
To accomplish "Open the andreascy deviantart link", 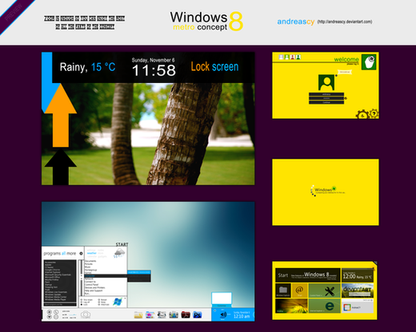I will coord(345,22).
